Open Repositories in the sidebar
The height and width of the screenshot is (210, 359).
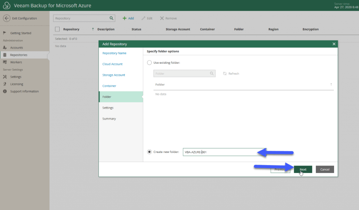19,55
